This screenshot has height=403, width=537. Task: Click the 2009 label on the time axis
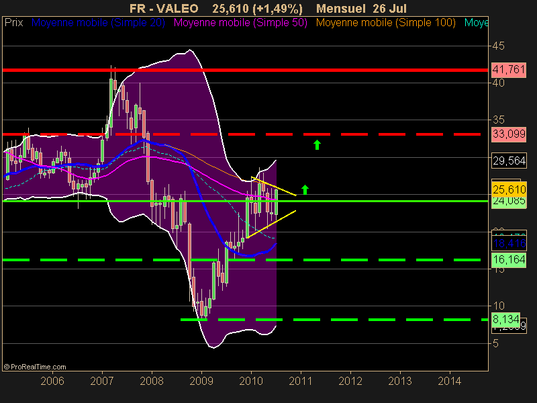pyautogui.click(x=201, y=381)
